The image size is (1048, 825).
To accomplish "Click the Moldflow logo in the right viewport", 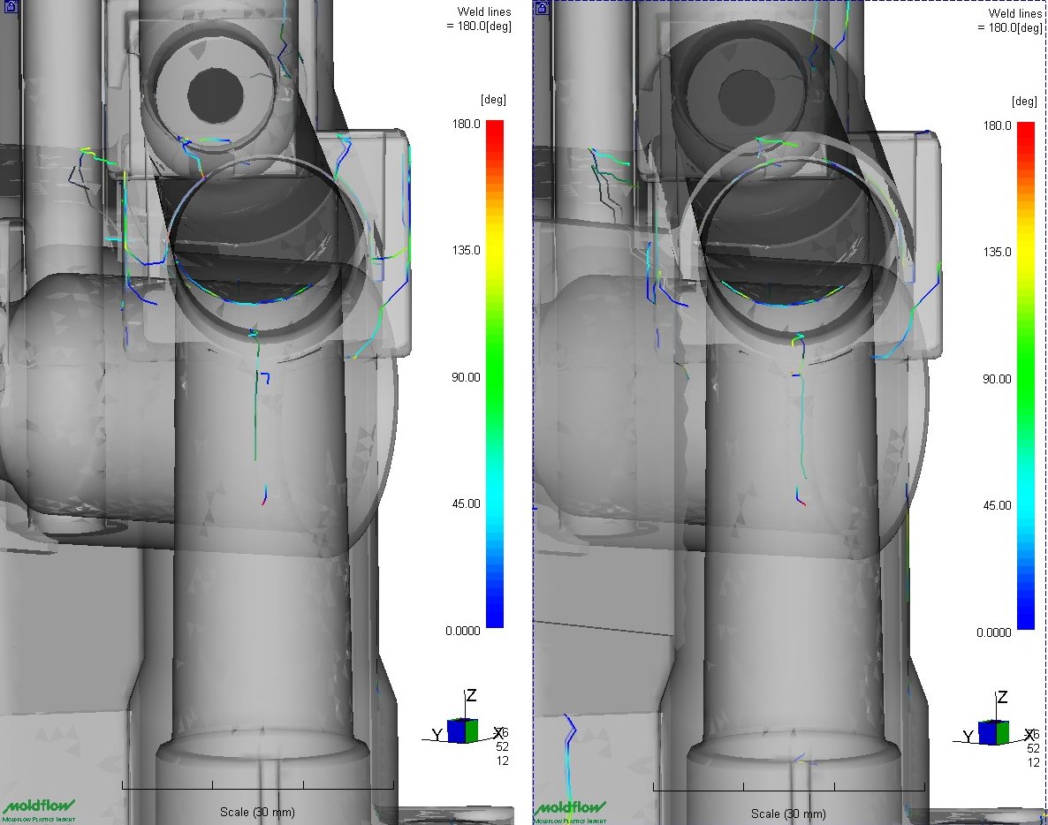I will [x=569, y=811].
